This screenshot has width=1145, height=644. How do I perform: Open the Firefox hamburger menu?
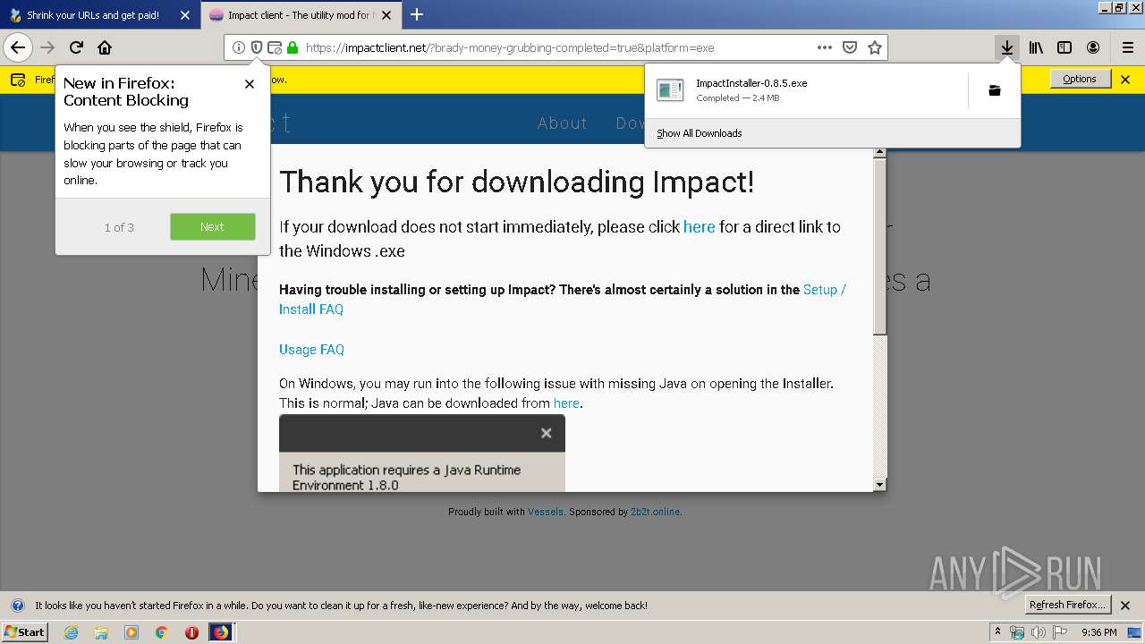click(x=1128, y=47)
